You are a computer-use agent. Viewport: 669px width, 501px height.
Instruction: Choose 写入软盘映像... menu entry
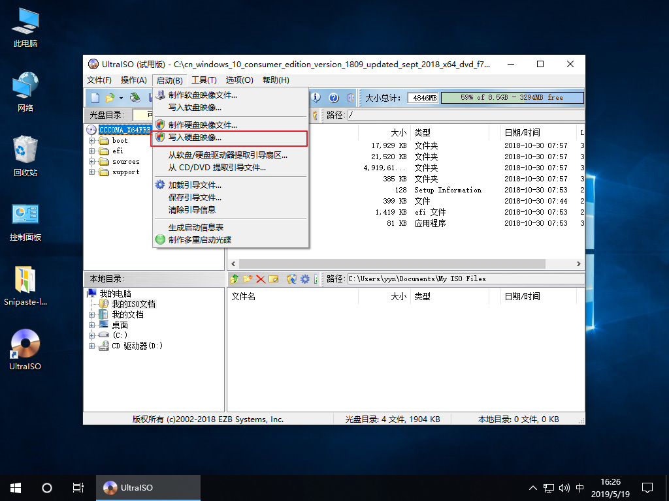tap(230, 108)
